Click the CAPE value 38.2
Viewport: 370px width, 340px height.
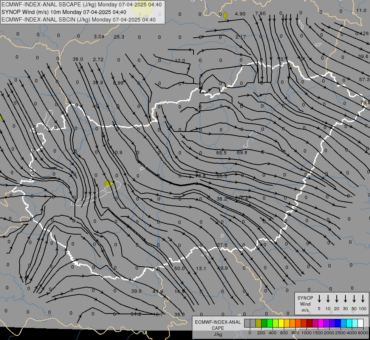[222, 199]
